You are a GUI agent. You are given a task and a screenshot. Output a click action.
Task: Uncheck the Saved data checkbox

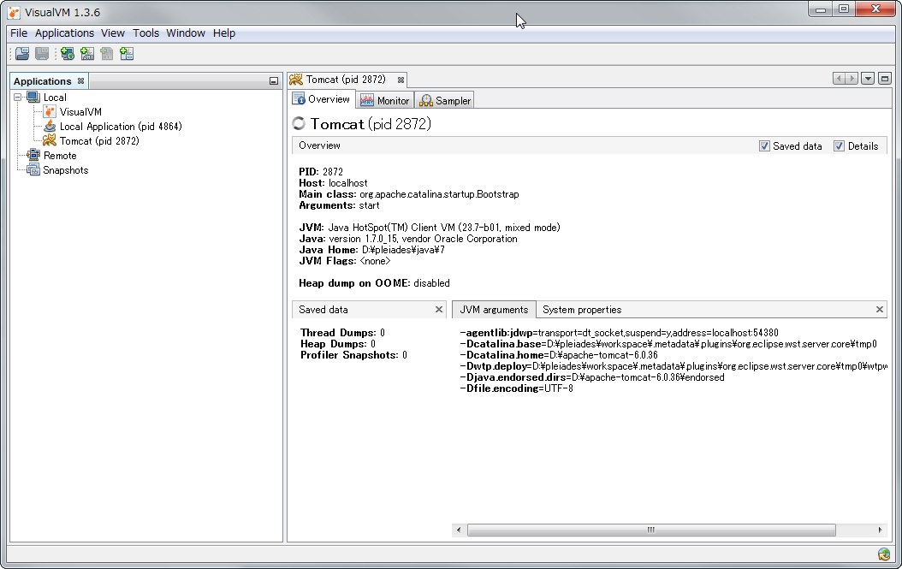point(764,146)
